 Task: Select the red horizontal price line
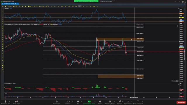coord(153,52)
